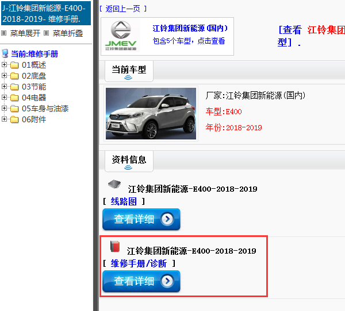Viewport: 345px width, 311px height.
Task: Expand the 04电器 tree node
Action: point(4,98)
